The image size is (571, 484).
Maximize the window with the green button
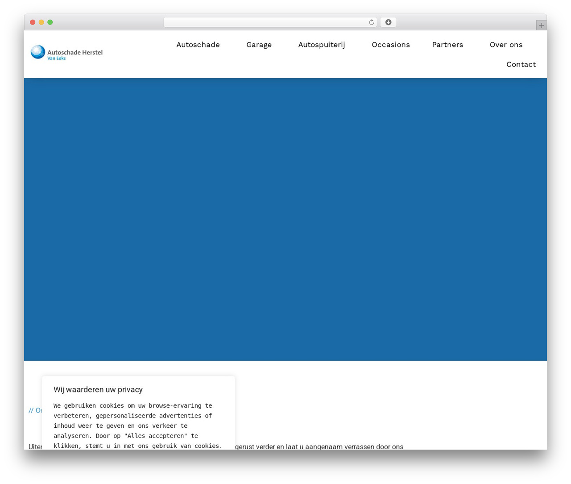click(x=50, y=22)
